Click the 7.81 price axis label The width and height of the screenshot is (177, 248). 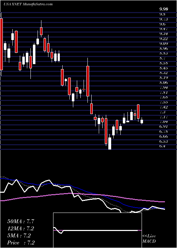tap(164, 92)
